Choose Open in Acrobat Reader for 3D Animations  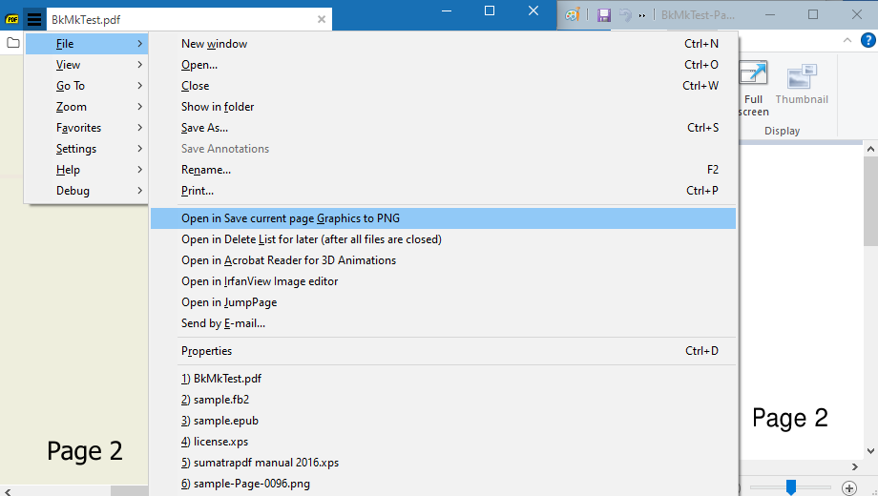443,260
